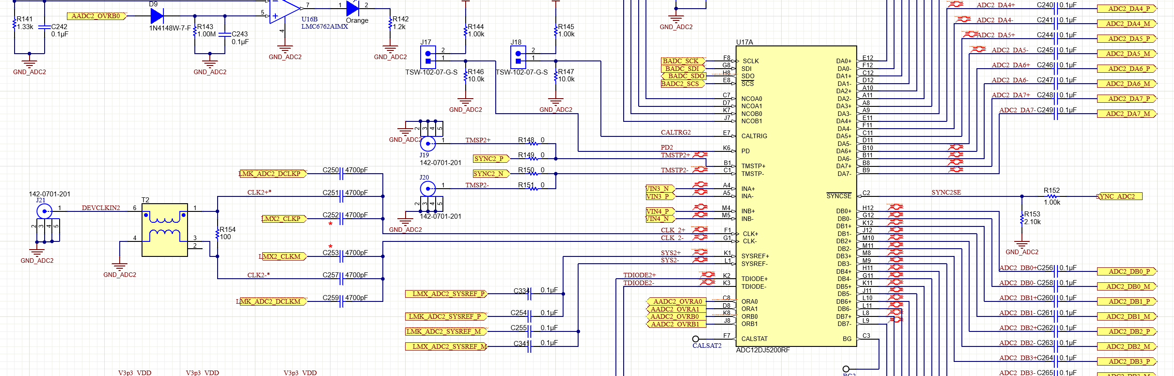The image size is (1174, 376).
Task: Select diode D9 1N4148W-7-F symbol
Action: (157, 16)
